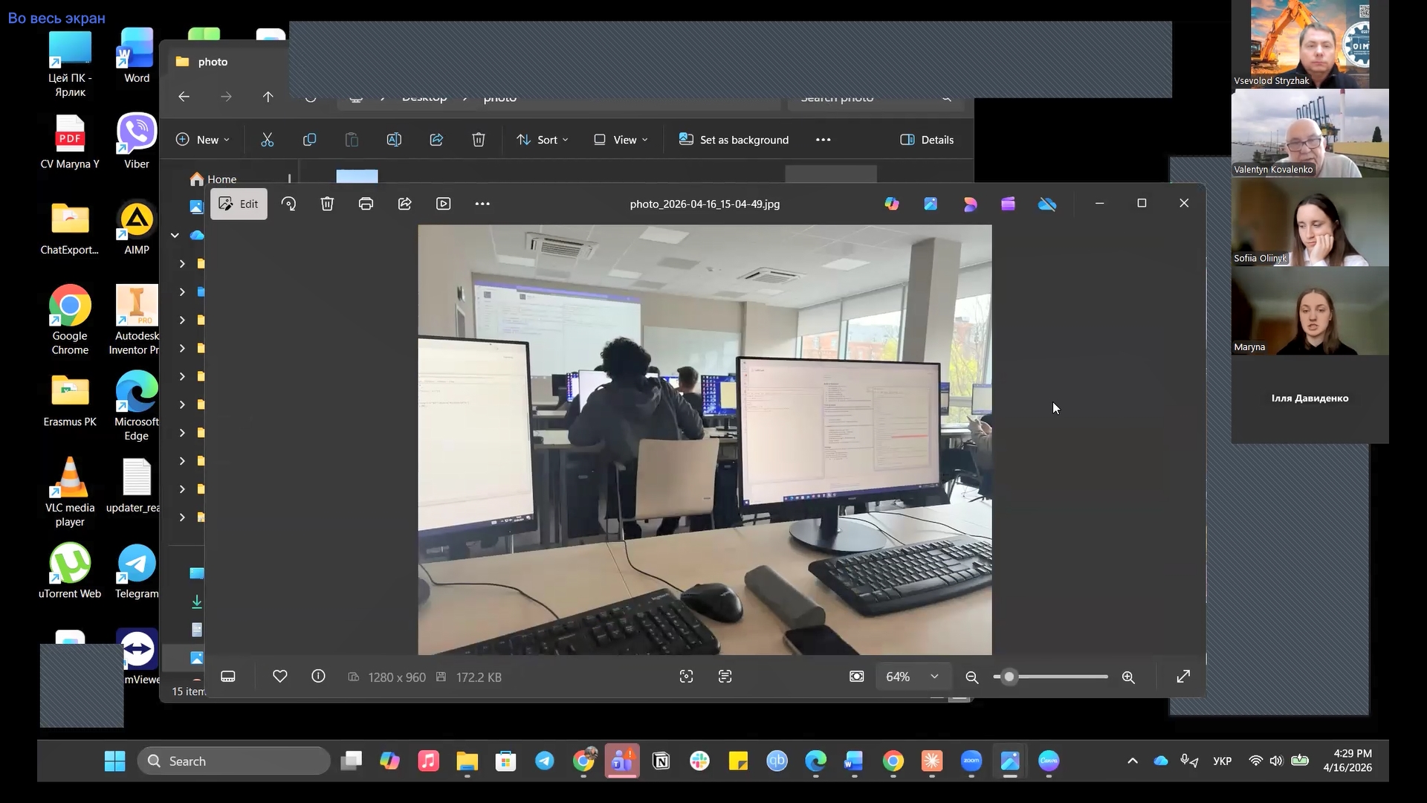Screen dimensions: 1427x803
Task: Click the Edit button in Photos
Action: [239, 204]
